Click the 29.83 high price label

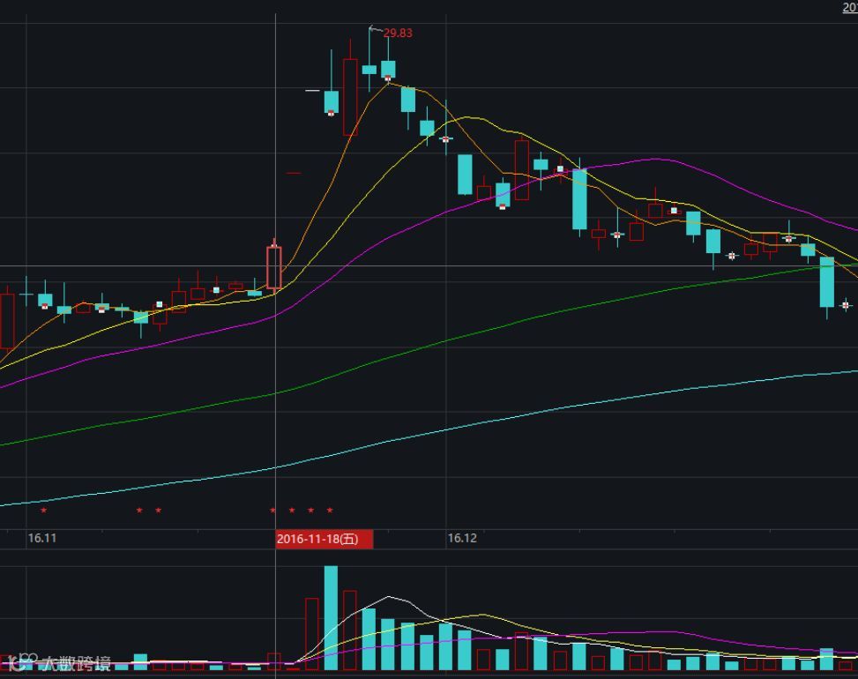tap(398, 33)
